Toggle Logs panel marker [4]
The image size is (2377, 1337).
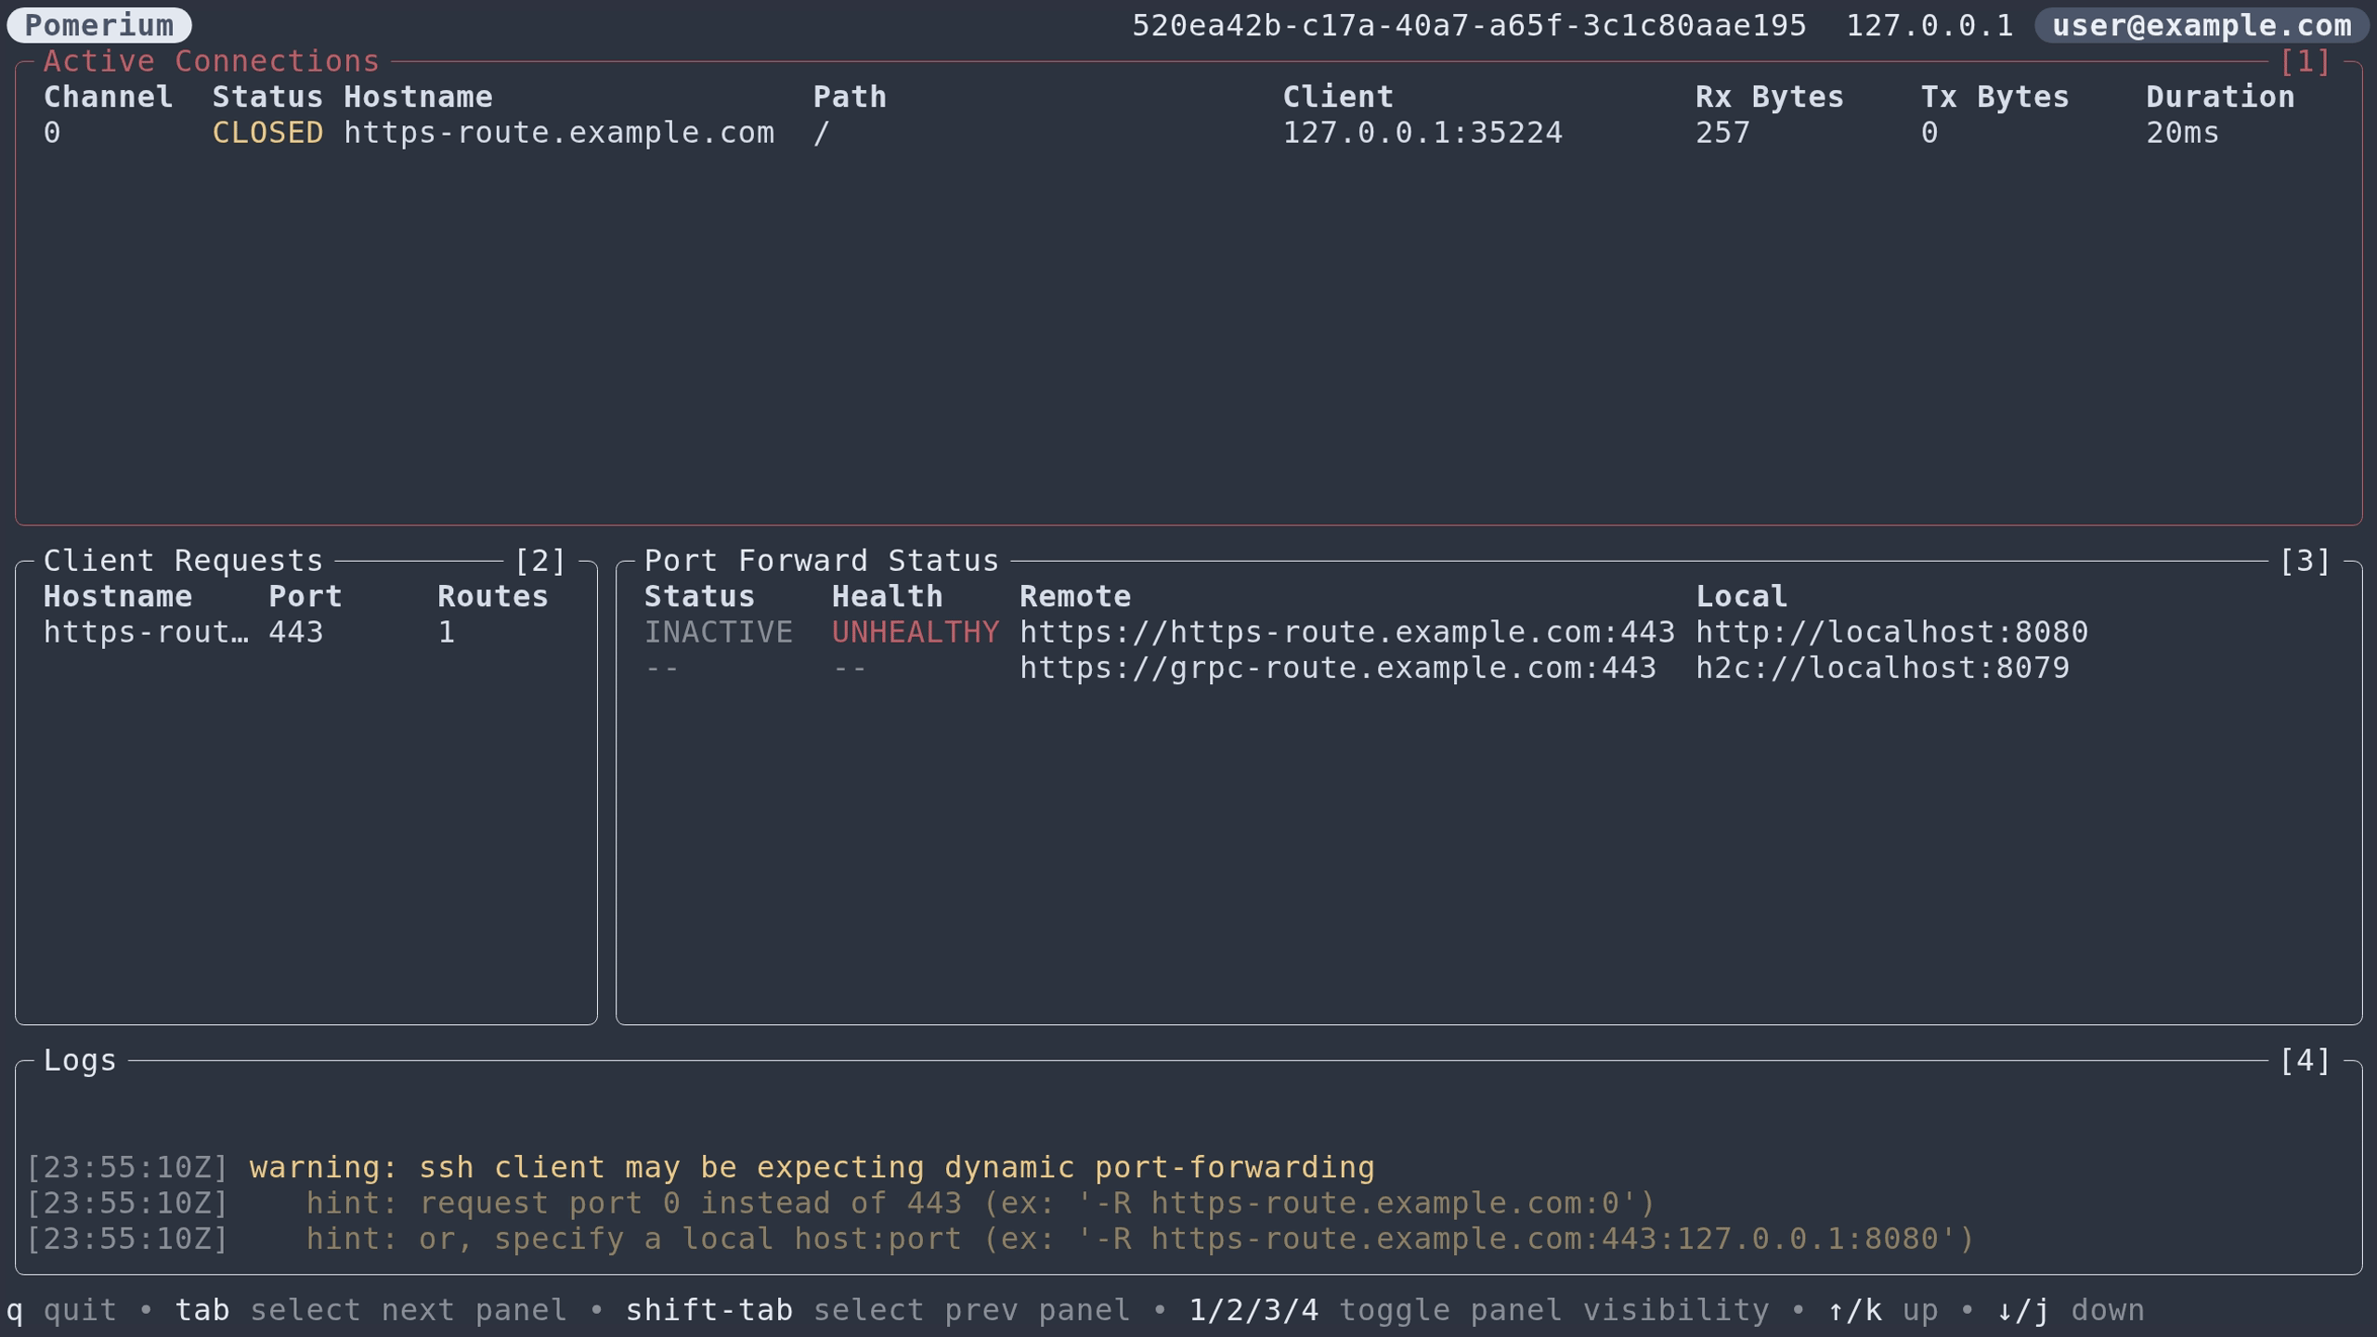click(2305, 1060)
